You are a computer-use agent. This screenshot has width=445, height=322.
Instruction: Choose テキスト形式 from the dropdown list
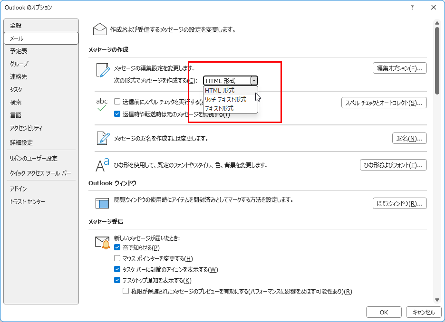231,109
